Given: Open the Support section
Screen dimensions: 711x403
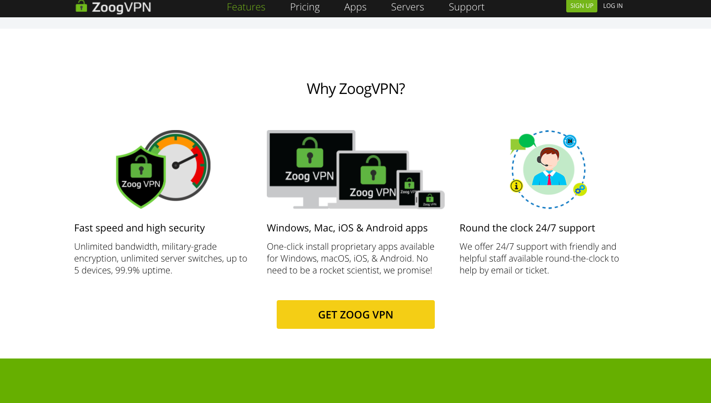Looking at the screenshot, I should point(466,7).
